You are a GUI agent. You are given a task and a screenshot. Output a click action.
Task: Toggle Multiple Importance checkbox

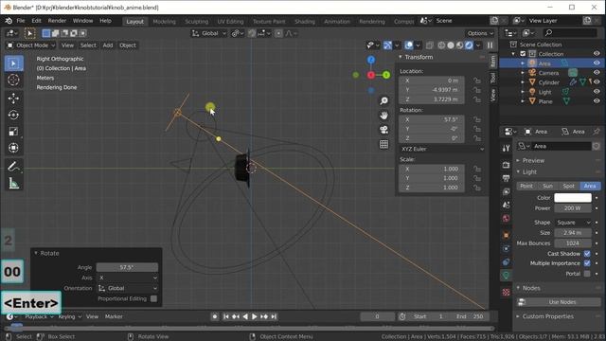coord(587,263)
